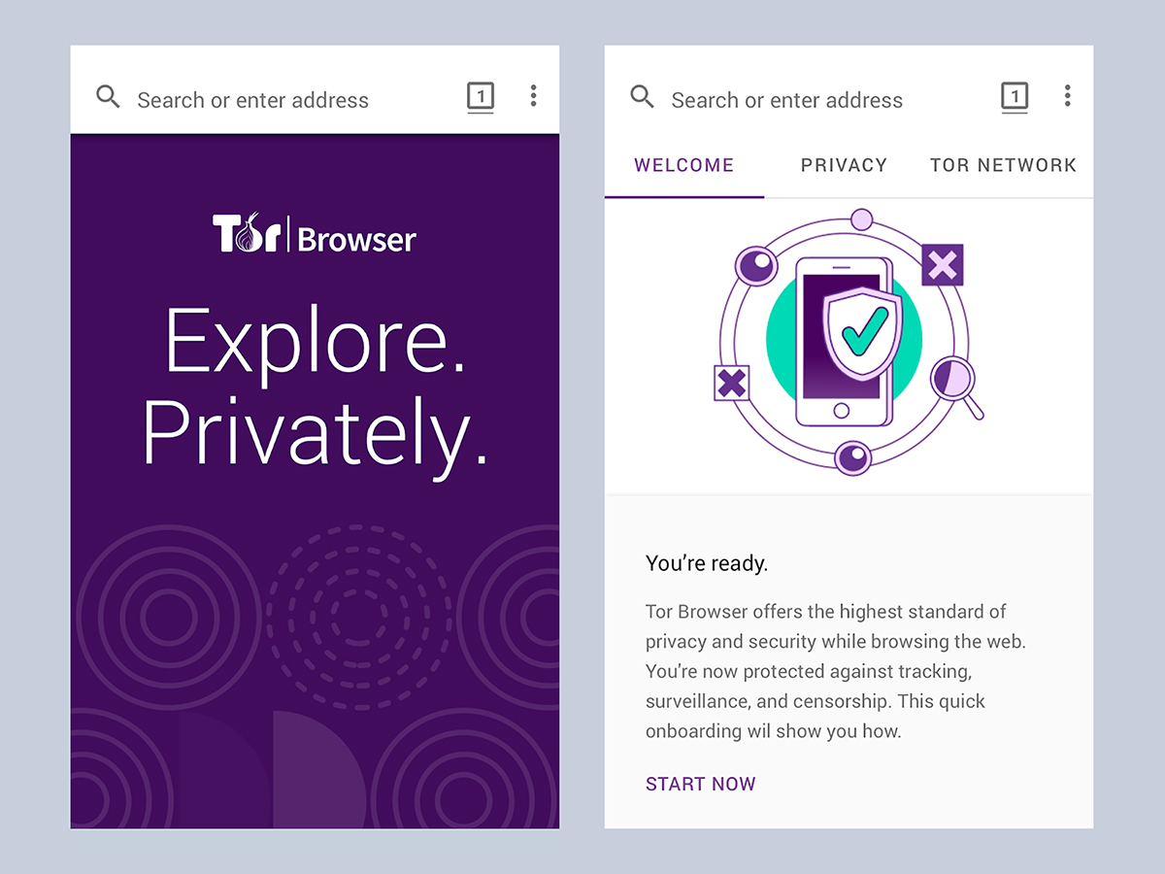This screenshot has width=1165, height=874.
Task: Open the tab counter on the right screen
Action: [1015, 96]
